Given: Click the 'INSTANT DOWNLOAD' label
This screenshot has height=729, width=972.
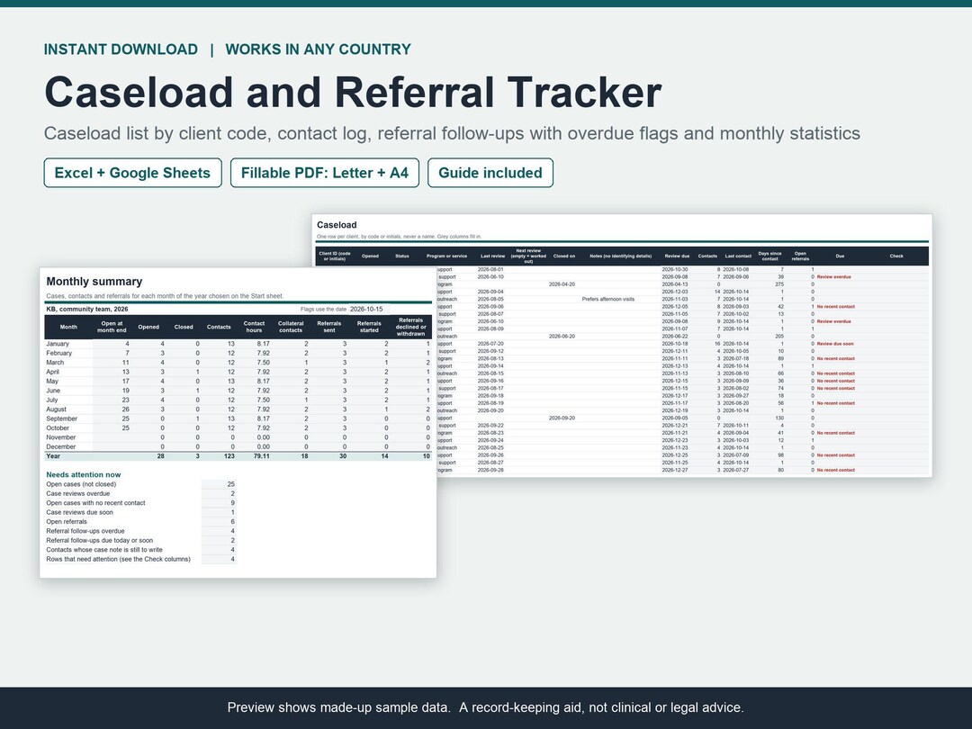Looking at the screenshot, I should click(121, 49).
